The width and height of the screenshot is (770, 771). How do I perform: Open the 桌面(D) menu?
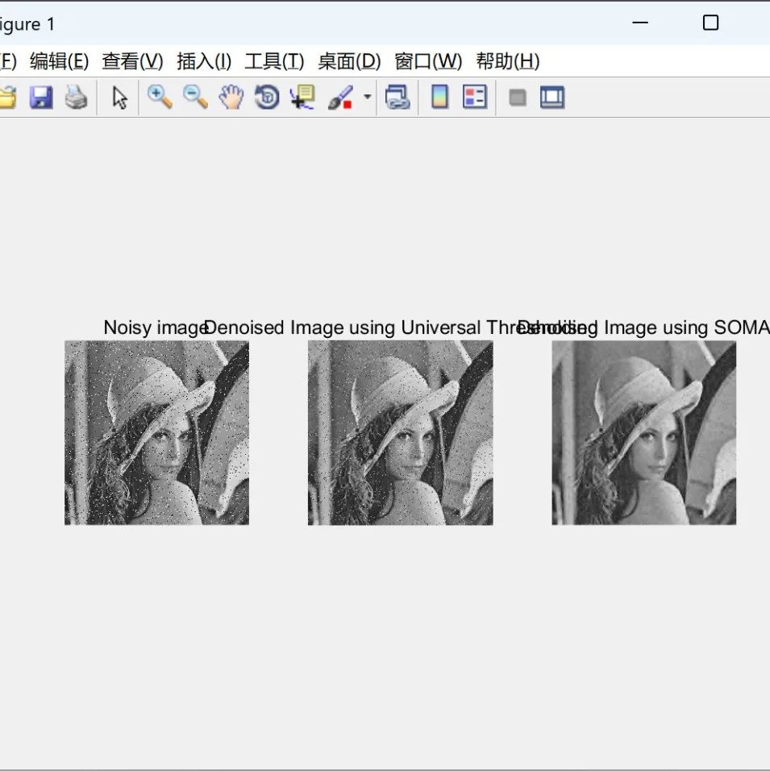349,61
